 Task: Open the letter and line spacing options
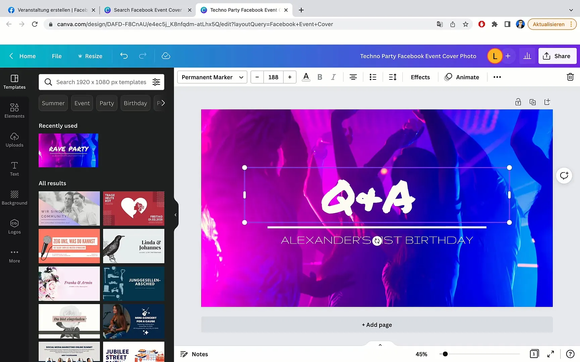click(392, 77)
